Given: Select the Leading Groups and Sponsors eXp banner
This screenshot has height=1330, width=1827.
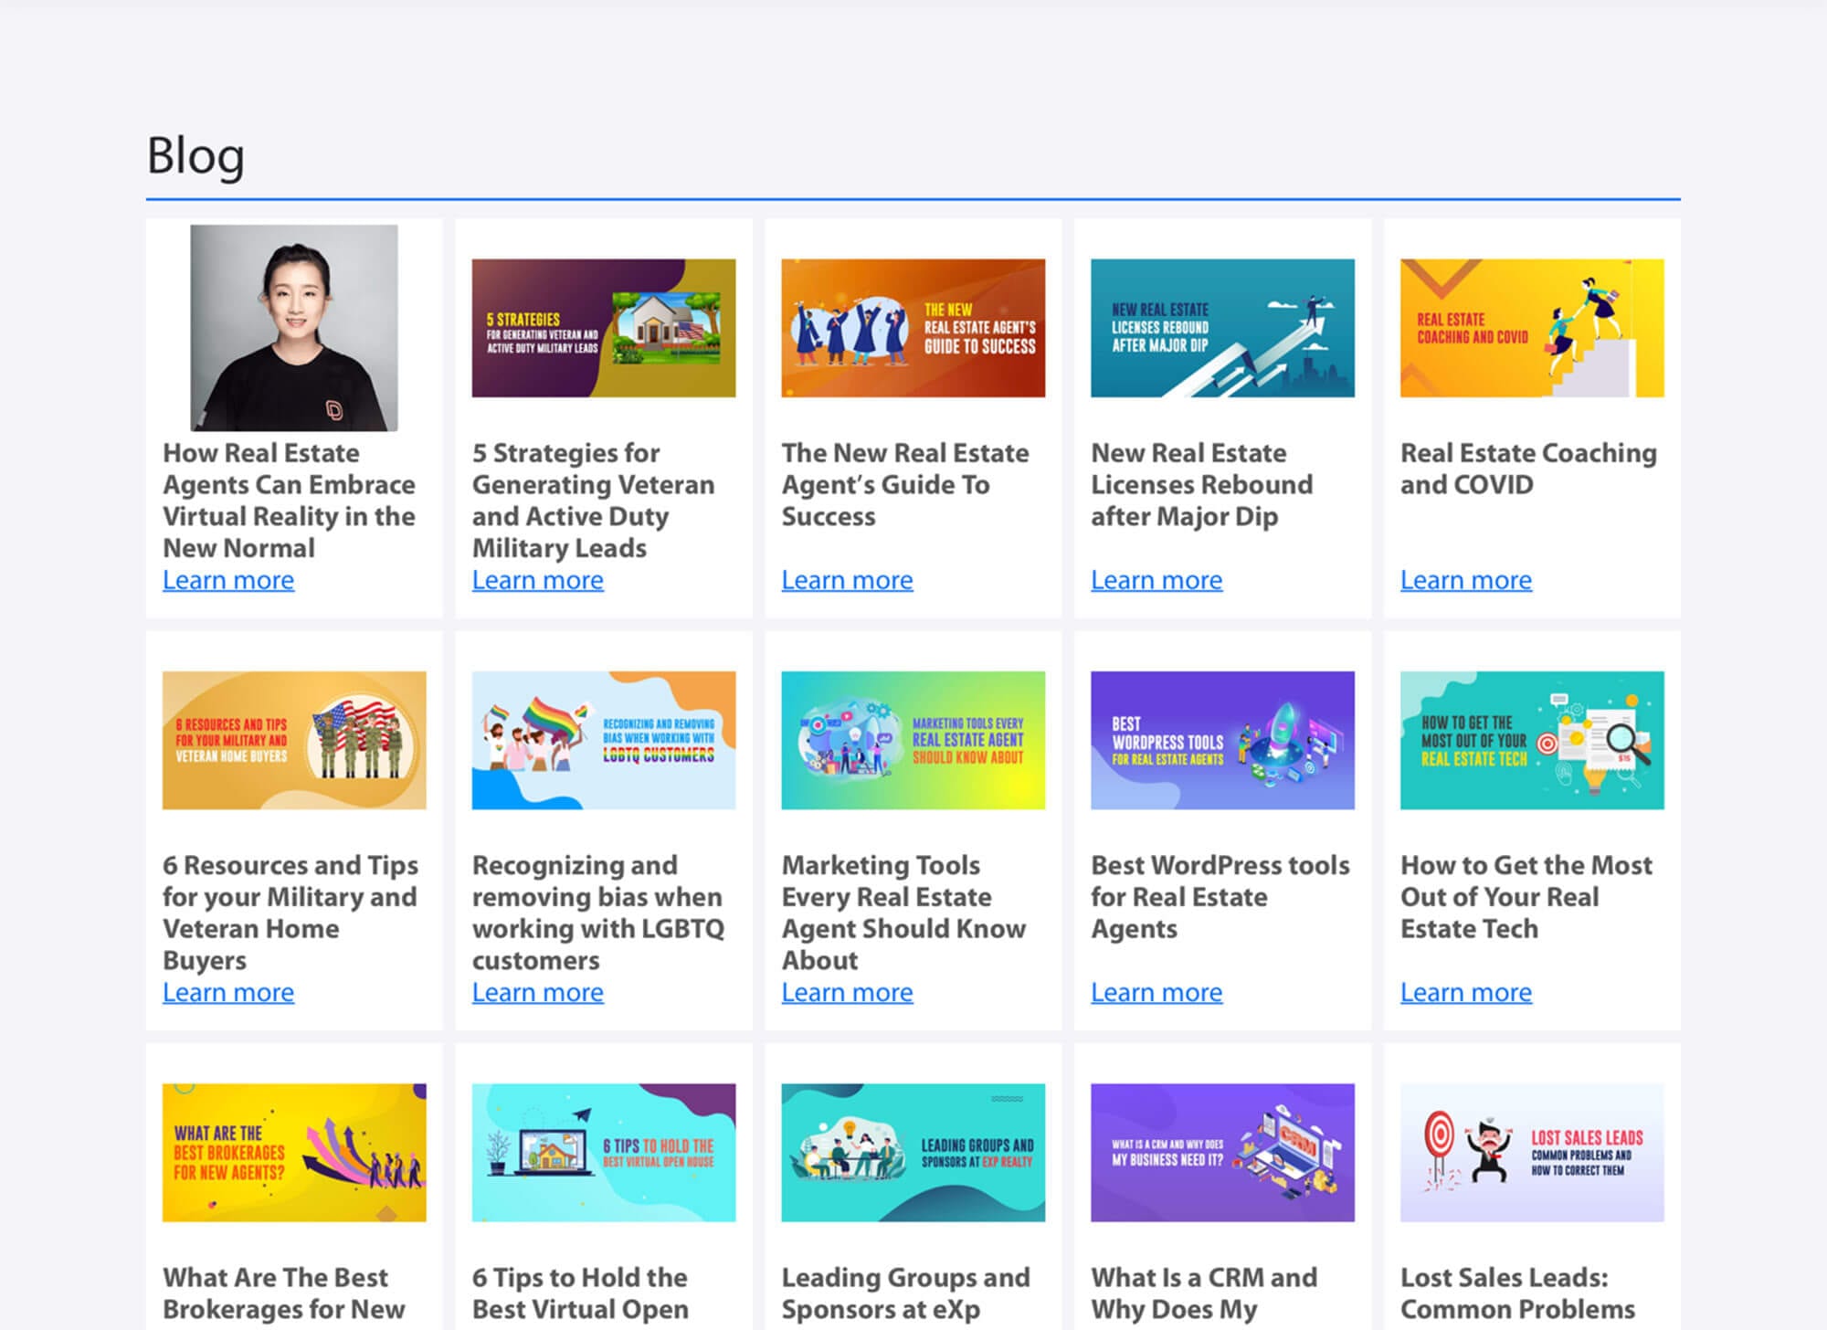Looking at the screenshot, I should pos(913,1153).
